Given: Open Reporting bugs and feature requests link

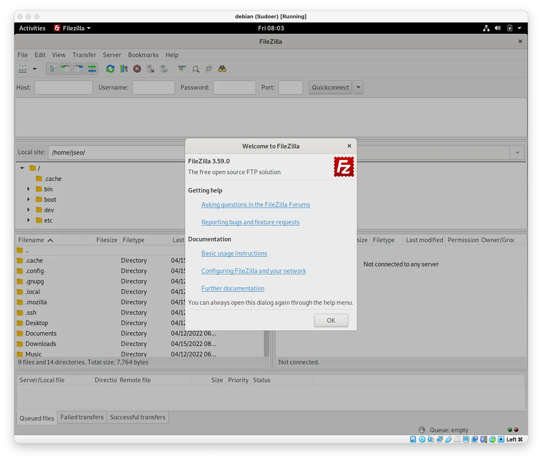Looking at the screenshot, I should (250, 222).
